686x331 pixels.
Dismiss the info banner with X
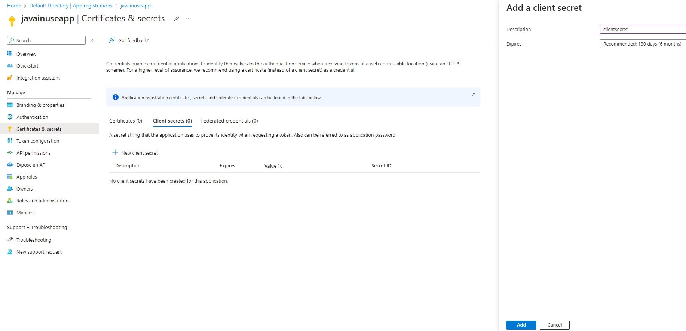coord(474,94)
